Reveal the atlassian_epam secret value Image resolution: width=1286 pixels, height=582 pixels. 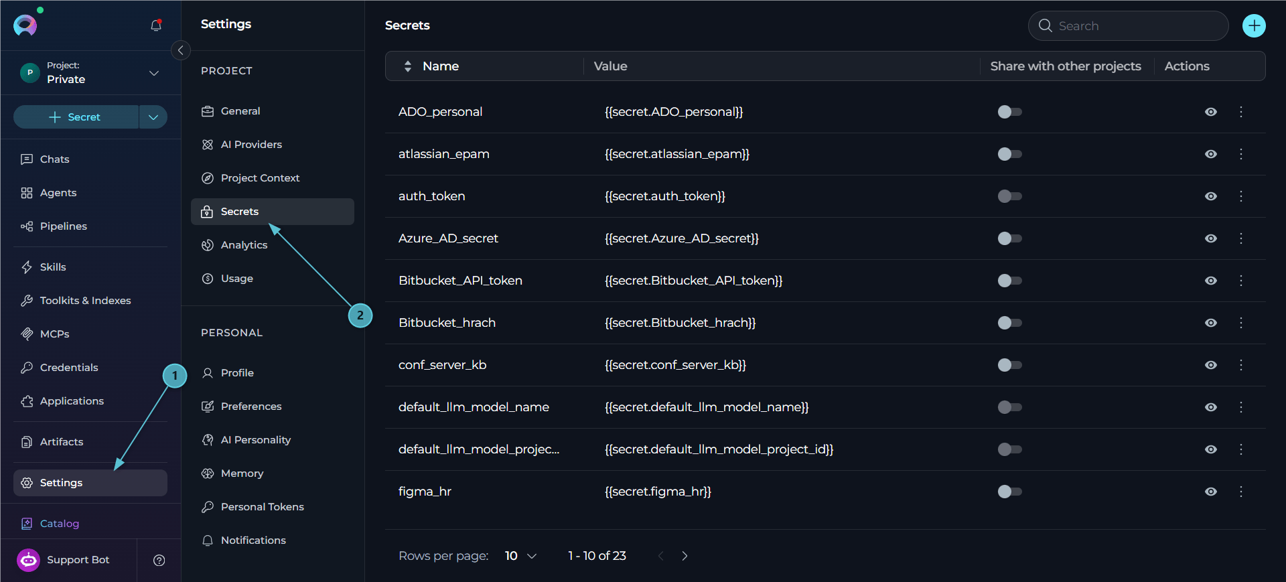click(x=1211, y=154)
